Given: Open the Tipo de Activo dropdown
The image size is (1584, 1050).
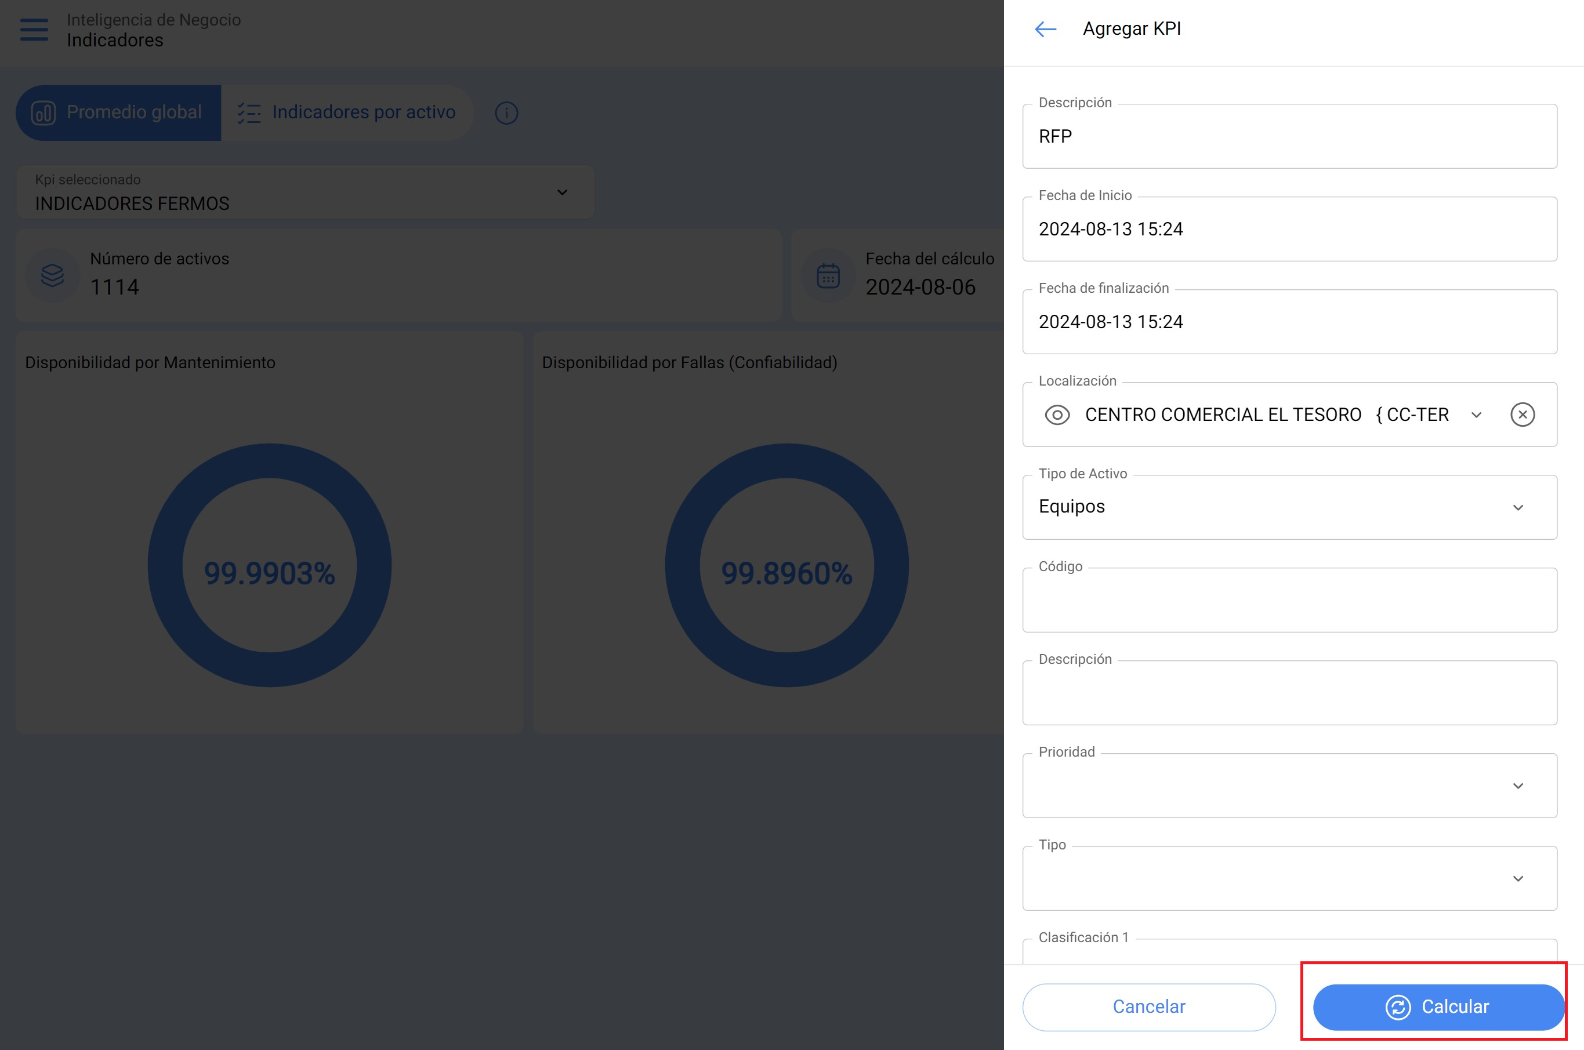Looking at the screenshot, I should coord(1289,507).
